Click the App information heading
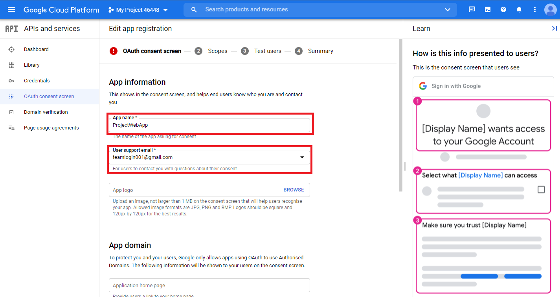560x297 pixels. [137, 82]
